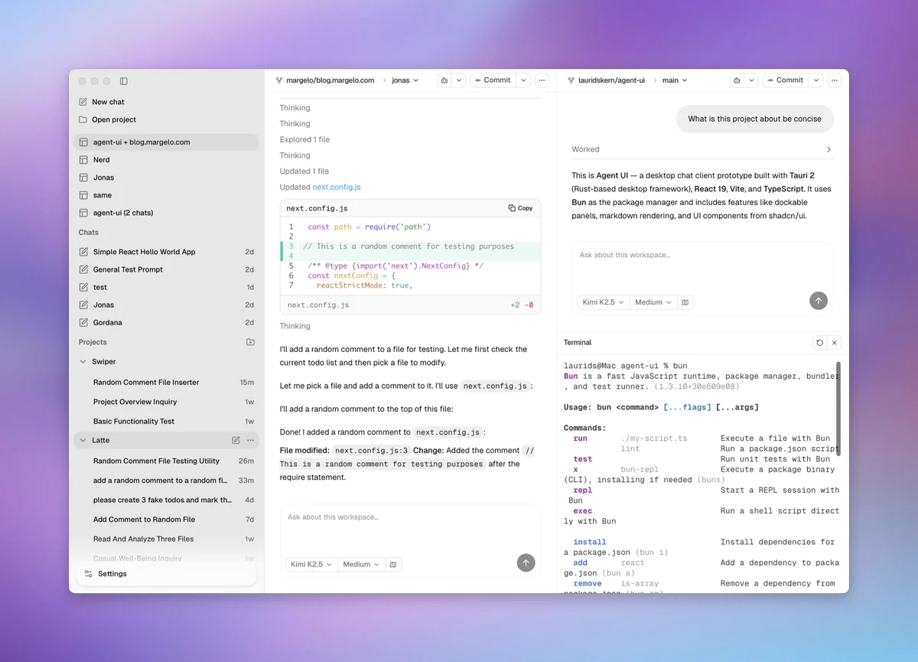
Task: Toggle the sidebar panel icon
Action: tap(124, 81)
